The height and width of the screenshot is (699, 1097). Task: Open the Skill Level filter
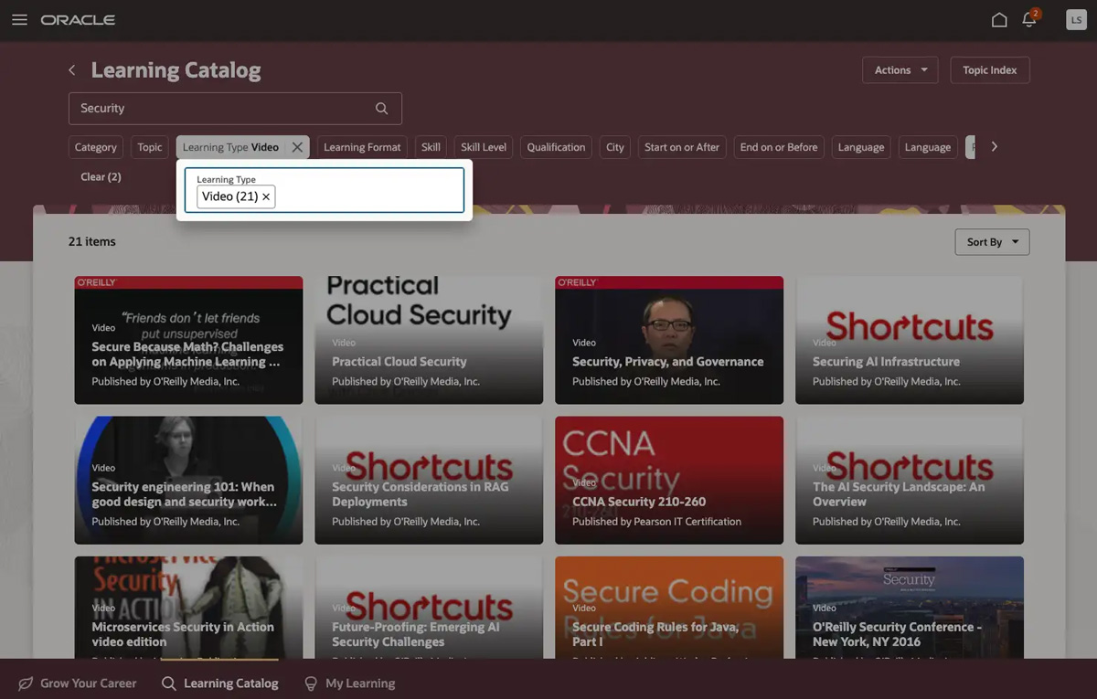[x=483, y=147]
